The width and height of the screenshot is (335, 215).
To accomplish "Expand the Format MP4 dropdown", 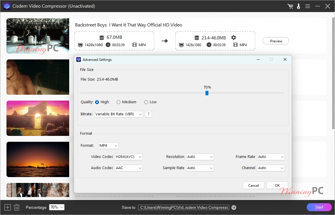I will pyautogui.click(x=108, y=146).
